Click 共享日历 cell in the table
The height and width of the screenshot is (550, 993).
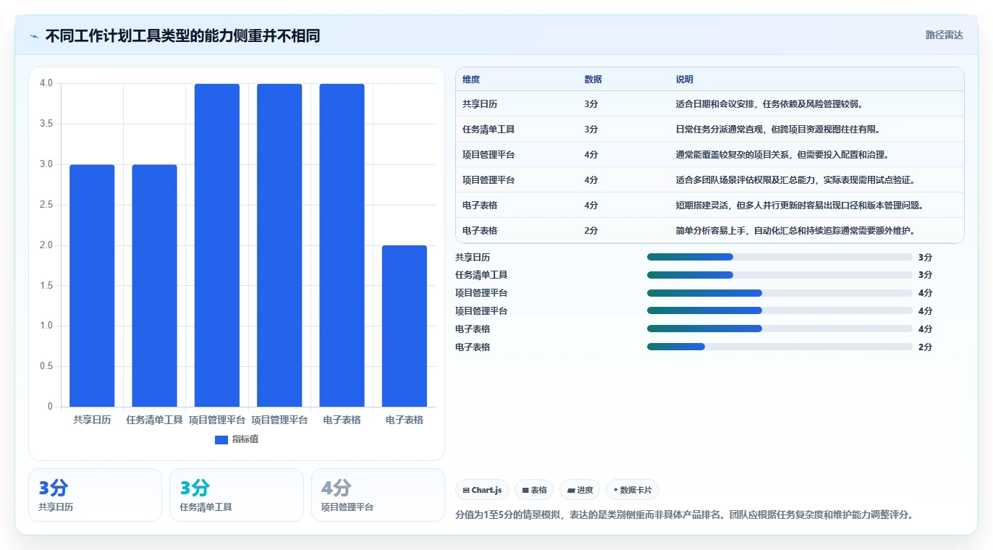[480, 103]
